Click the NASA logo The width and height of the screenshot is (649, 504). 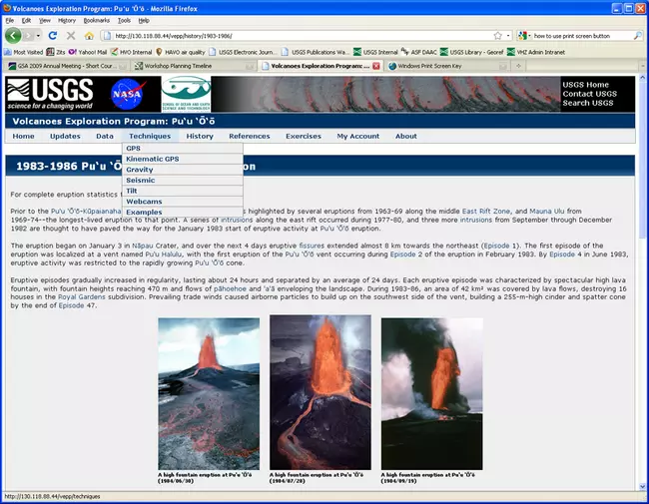(x=129, y=94)
